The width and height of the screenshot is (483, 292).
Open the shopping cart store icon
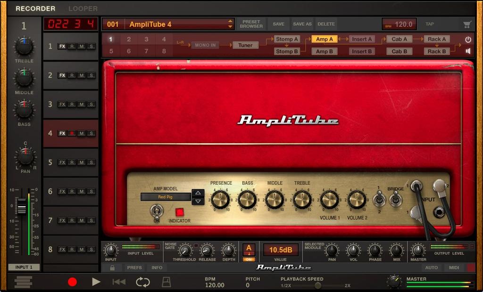tap(467, 24)
